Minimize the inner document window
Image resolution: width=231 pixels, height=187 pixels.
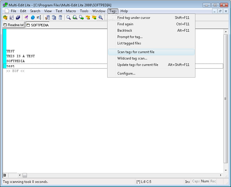click(x=214, y=11)
